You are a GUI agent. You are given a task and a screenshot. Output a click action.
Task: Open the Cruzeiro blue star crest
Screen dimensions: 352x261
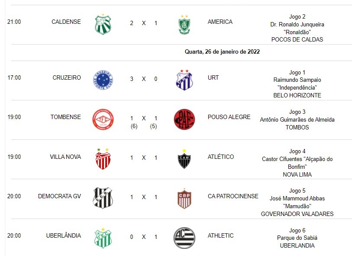pos(103,80)
